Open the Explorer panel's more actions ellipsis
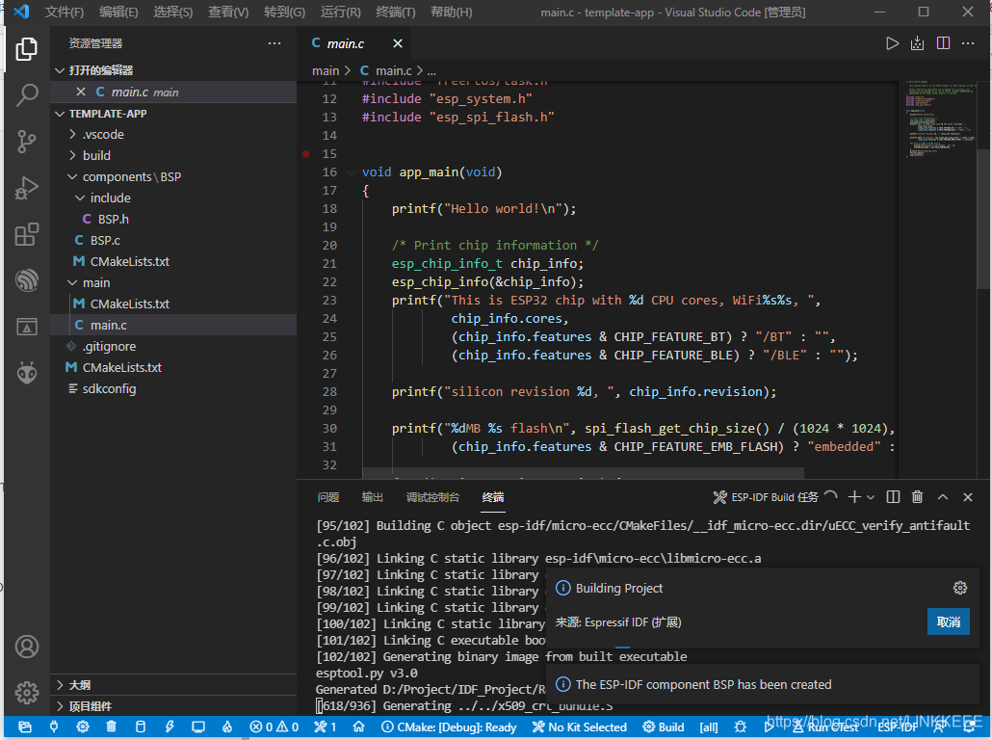992x740 pixels. 274,43
